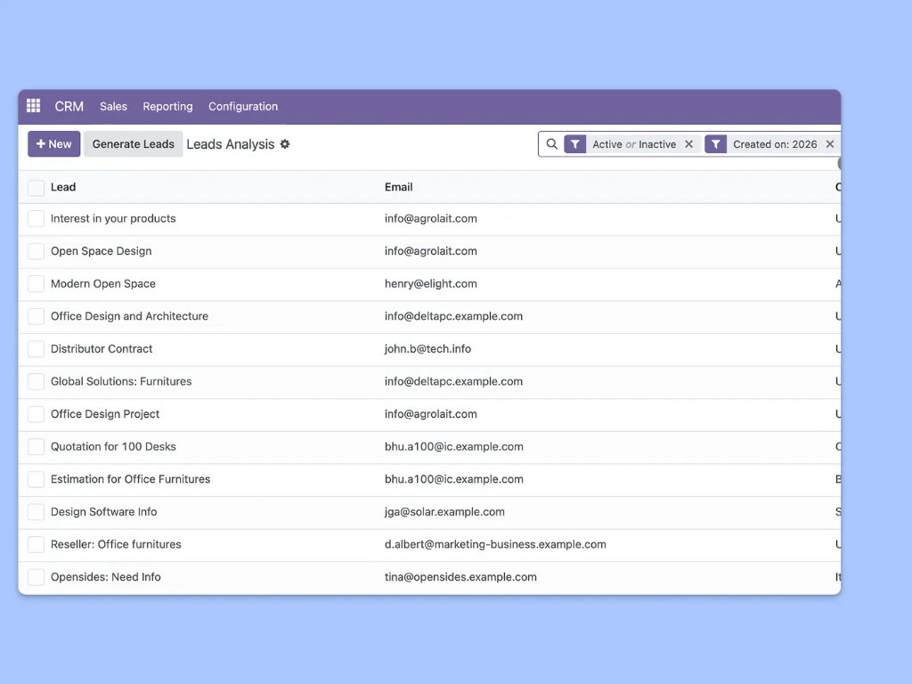Check the Interest in your products checkbox

[36, 218]
